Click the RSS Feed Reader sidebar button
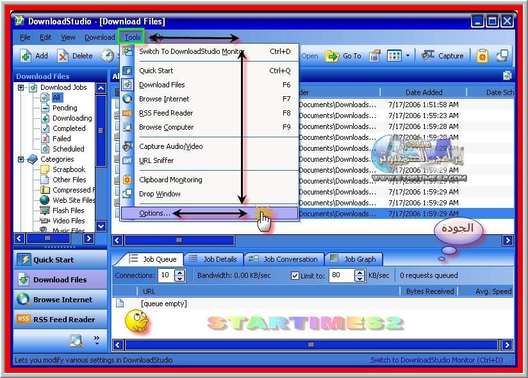 60,320
